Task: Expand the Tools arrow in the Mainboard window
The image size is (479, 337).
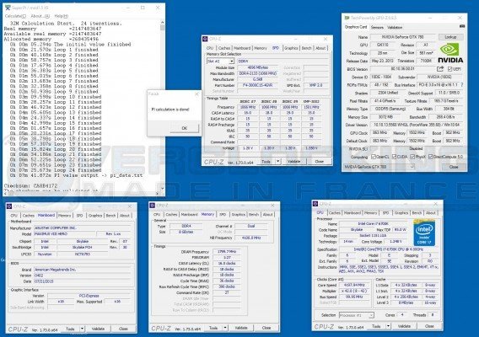Action: tap(82, 329)
